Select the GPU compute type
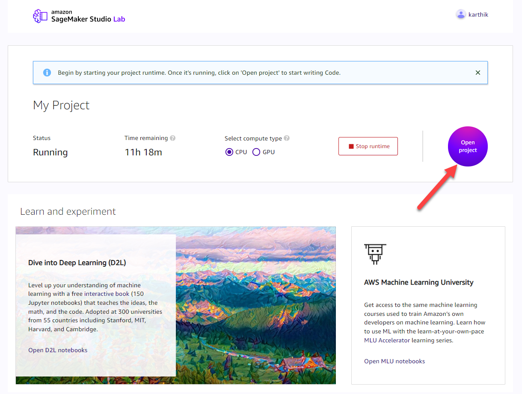 tap(256, 152)
